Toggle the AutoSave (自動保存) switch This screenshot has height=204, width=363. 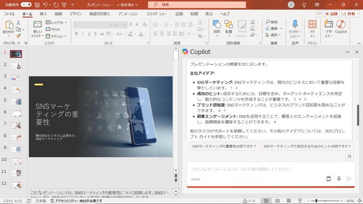[26, 5]
